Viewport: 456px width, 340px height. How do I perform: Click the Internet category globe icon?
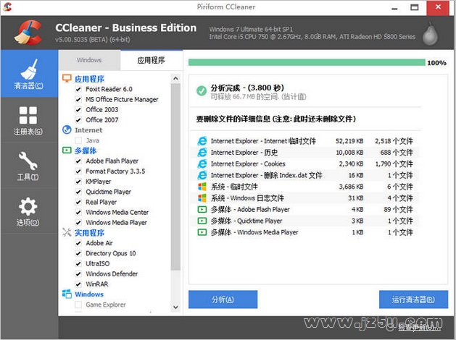tap(67, 129)
